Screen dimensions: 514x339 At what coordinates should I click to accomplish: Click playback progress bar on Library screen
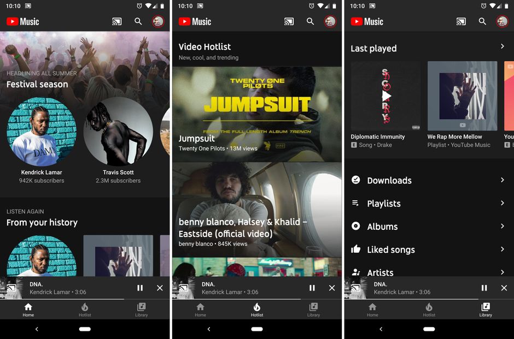pos(429,299)
